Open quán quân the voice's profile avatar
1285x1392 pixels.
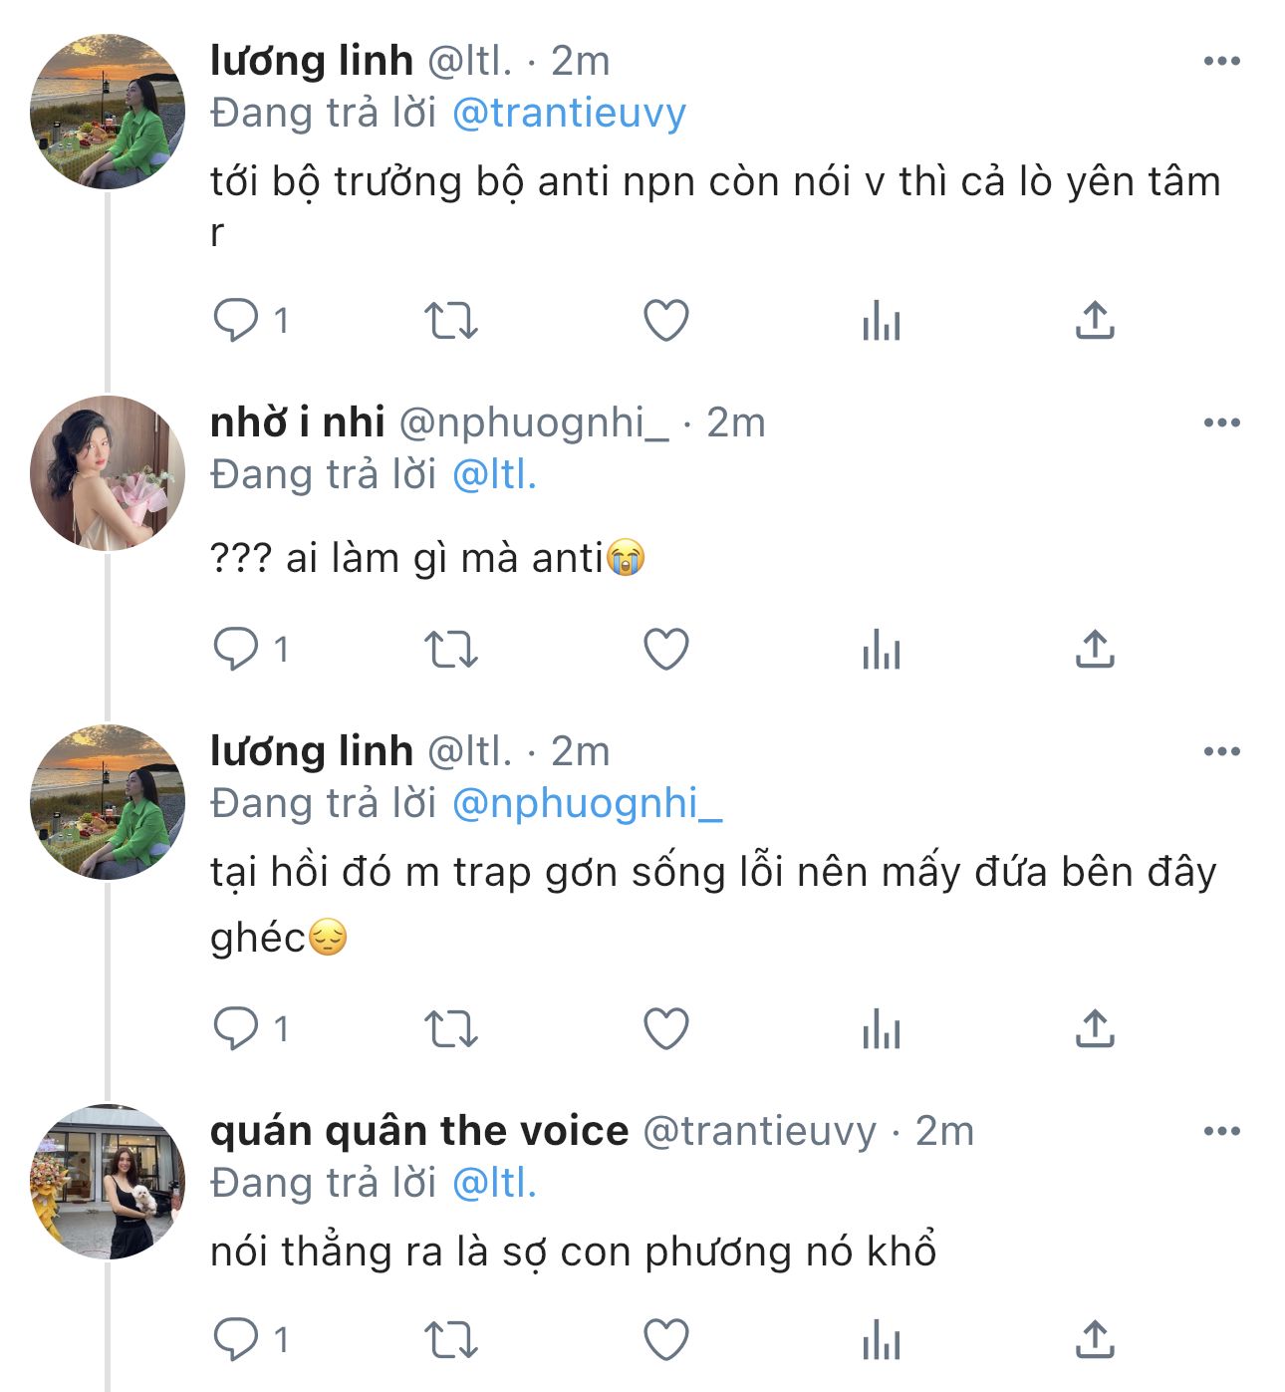(x=108, y=1182)
